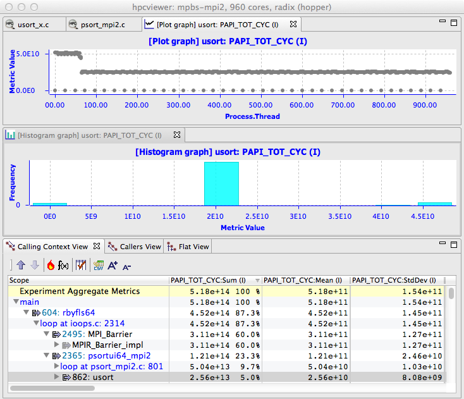Expand the MPIR_Barrier_impl node

click(x=56, y=345)
